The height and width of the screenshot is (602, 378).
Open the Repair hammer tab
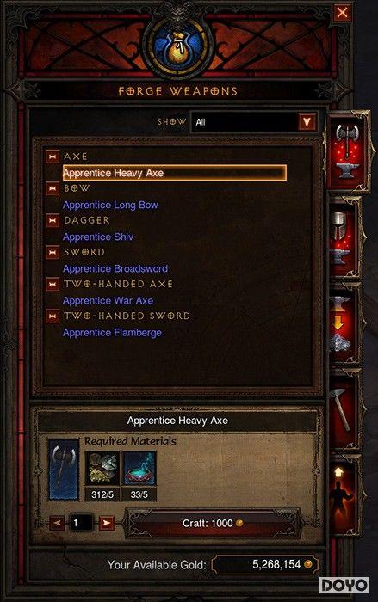tap(344, 410)
